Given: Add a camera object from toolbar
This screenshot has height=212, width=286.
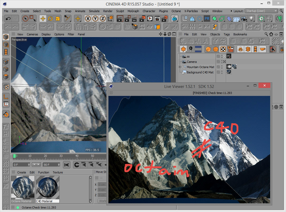Looking at the screenshot, I should (x=244, y=18).
